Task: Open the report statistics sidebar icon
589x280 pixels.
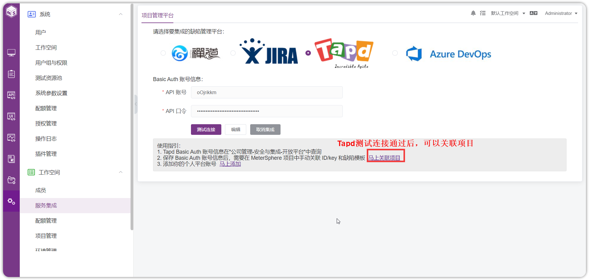Action: click(x=11, y=159)
